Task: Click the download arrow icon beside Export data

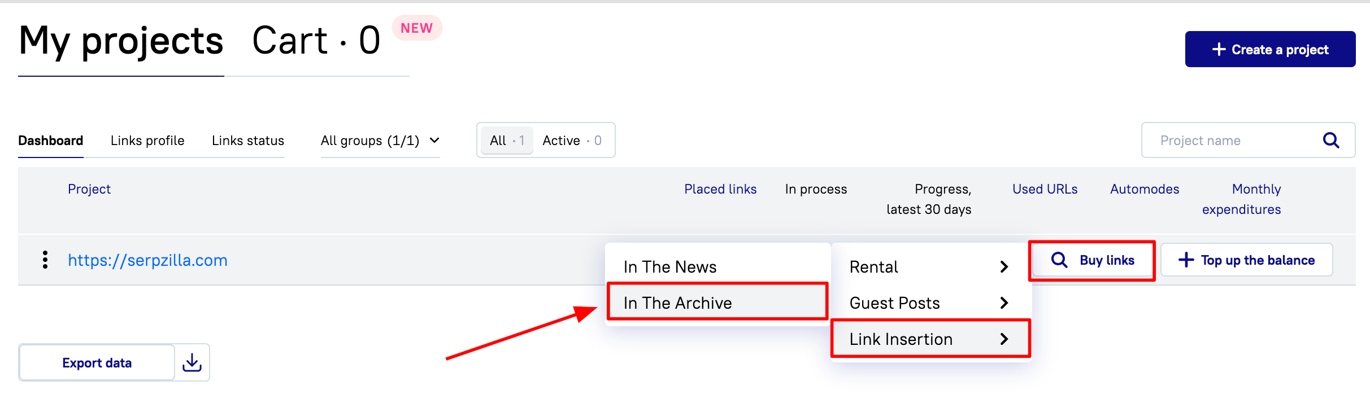Action: tap(192, 362)
